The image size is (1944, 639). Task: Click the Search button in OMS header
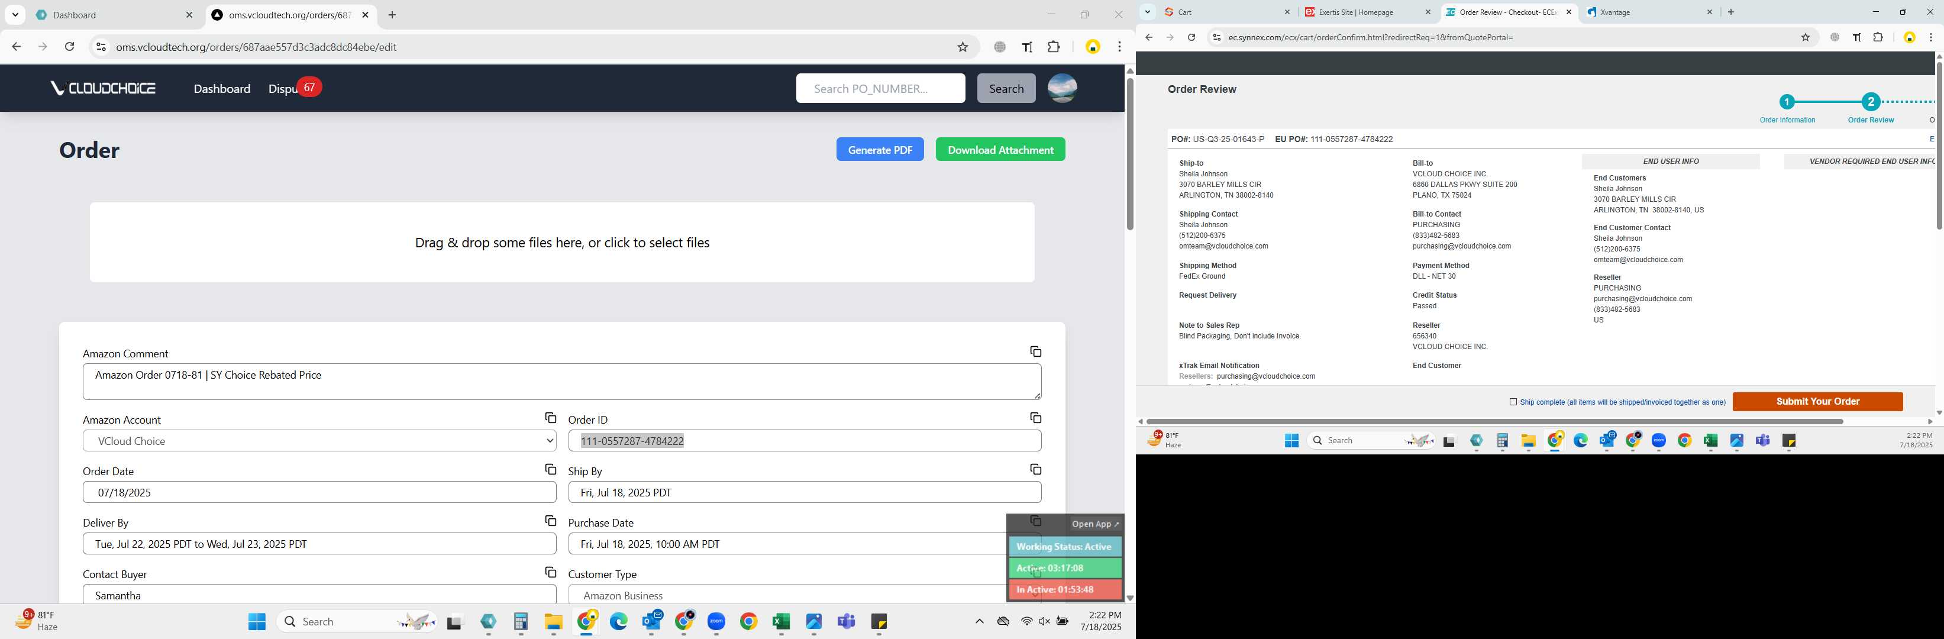click(x=1006, y=88)
